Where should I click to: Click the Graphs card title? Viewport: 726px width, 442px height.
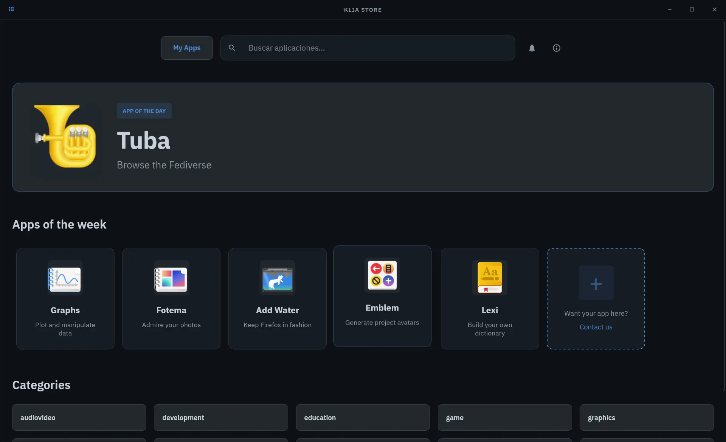click(x=65, y=310)
